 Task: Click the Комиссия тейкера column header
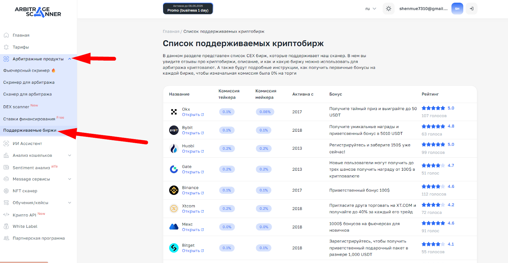point(229,94)
